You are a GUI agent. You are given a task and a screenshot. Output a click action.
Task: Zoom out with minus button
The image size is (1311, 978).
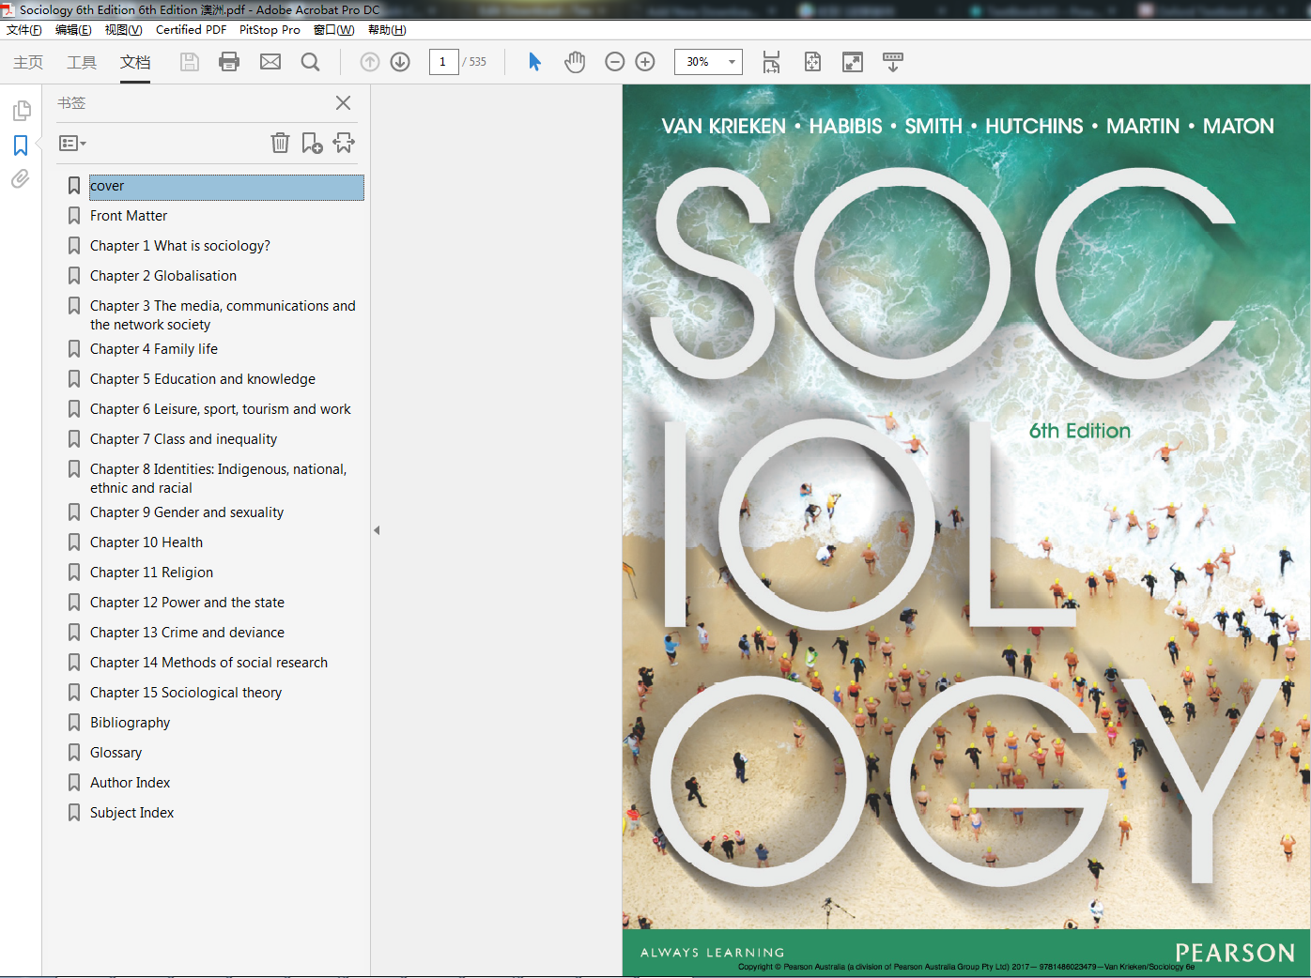tap(615, 62)
